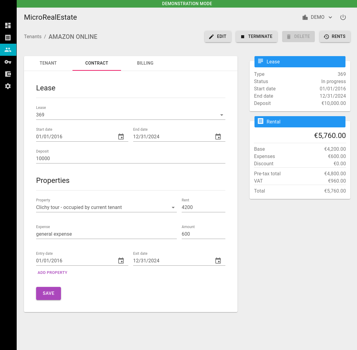The width and height of the screenshot is (357, 350).
Task: Select the Contract tab
Action: (96, 63)
